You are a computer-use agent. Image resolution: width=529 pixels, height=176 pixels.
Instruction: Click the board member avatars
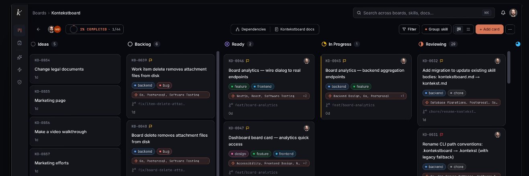[x=54, y=29]
